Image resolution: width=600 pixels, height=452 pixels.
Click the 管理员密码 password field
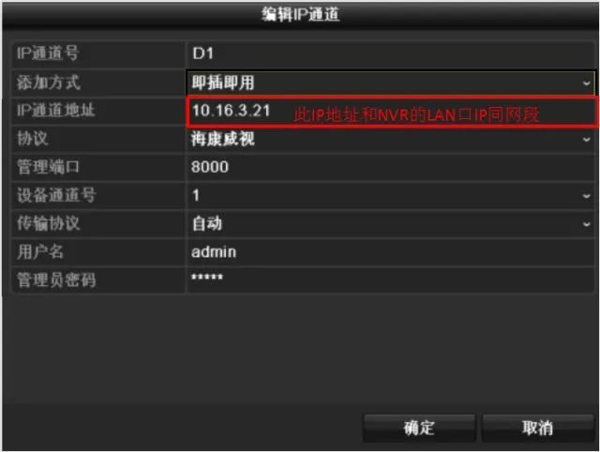point(391,279)
